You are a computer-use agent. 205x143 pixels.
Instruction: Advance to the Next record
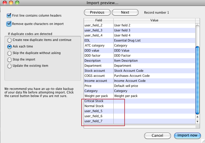click(x=125, y=12)
